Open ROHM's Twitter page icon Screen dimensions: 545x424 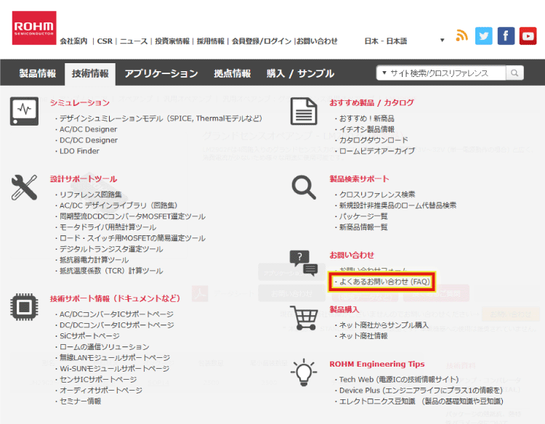point(483,36)
